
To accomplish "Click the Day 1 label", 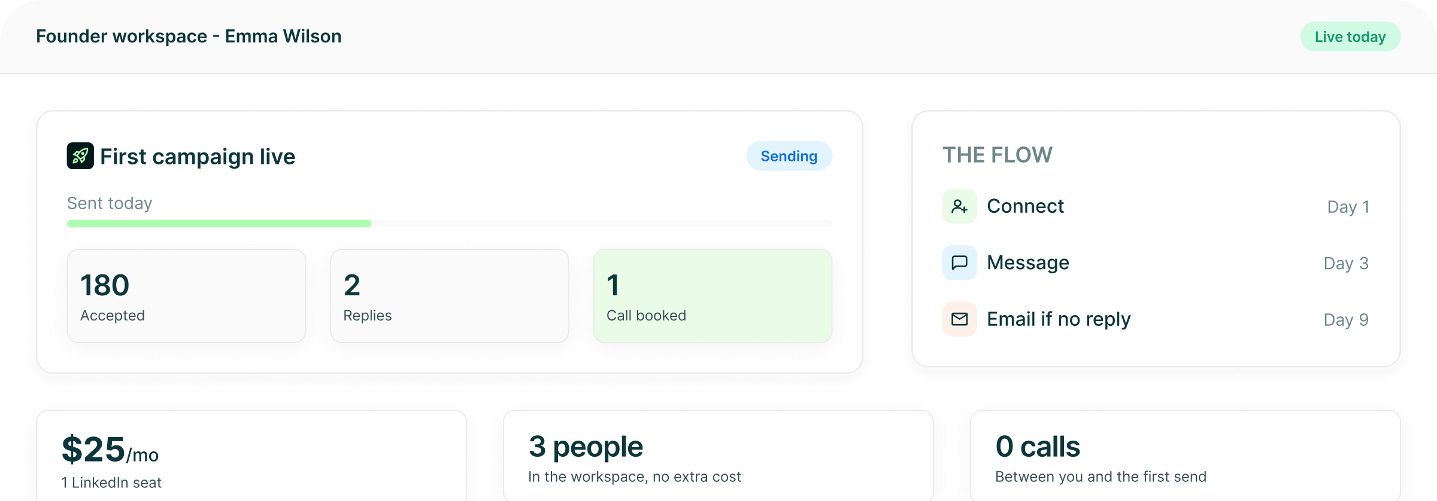I will (1348, 207).
